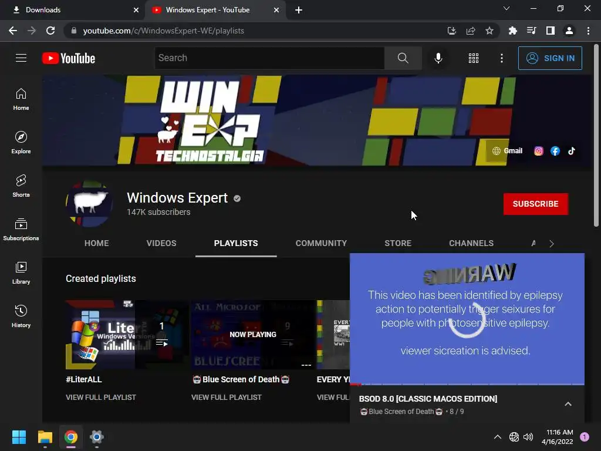The height and width of the screenshot is (451, 601).
Task: Click the share page icon in address bar
Action: pyautogui.click(x=471, y=31)
